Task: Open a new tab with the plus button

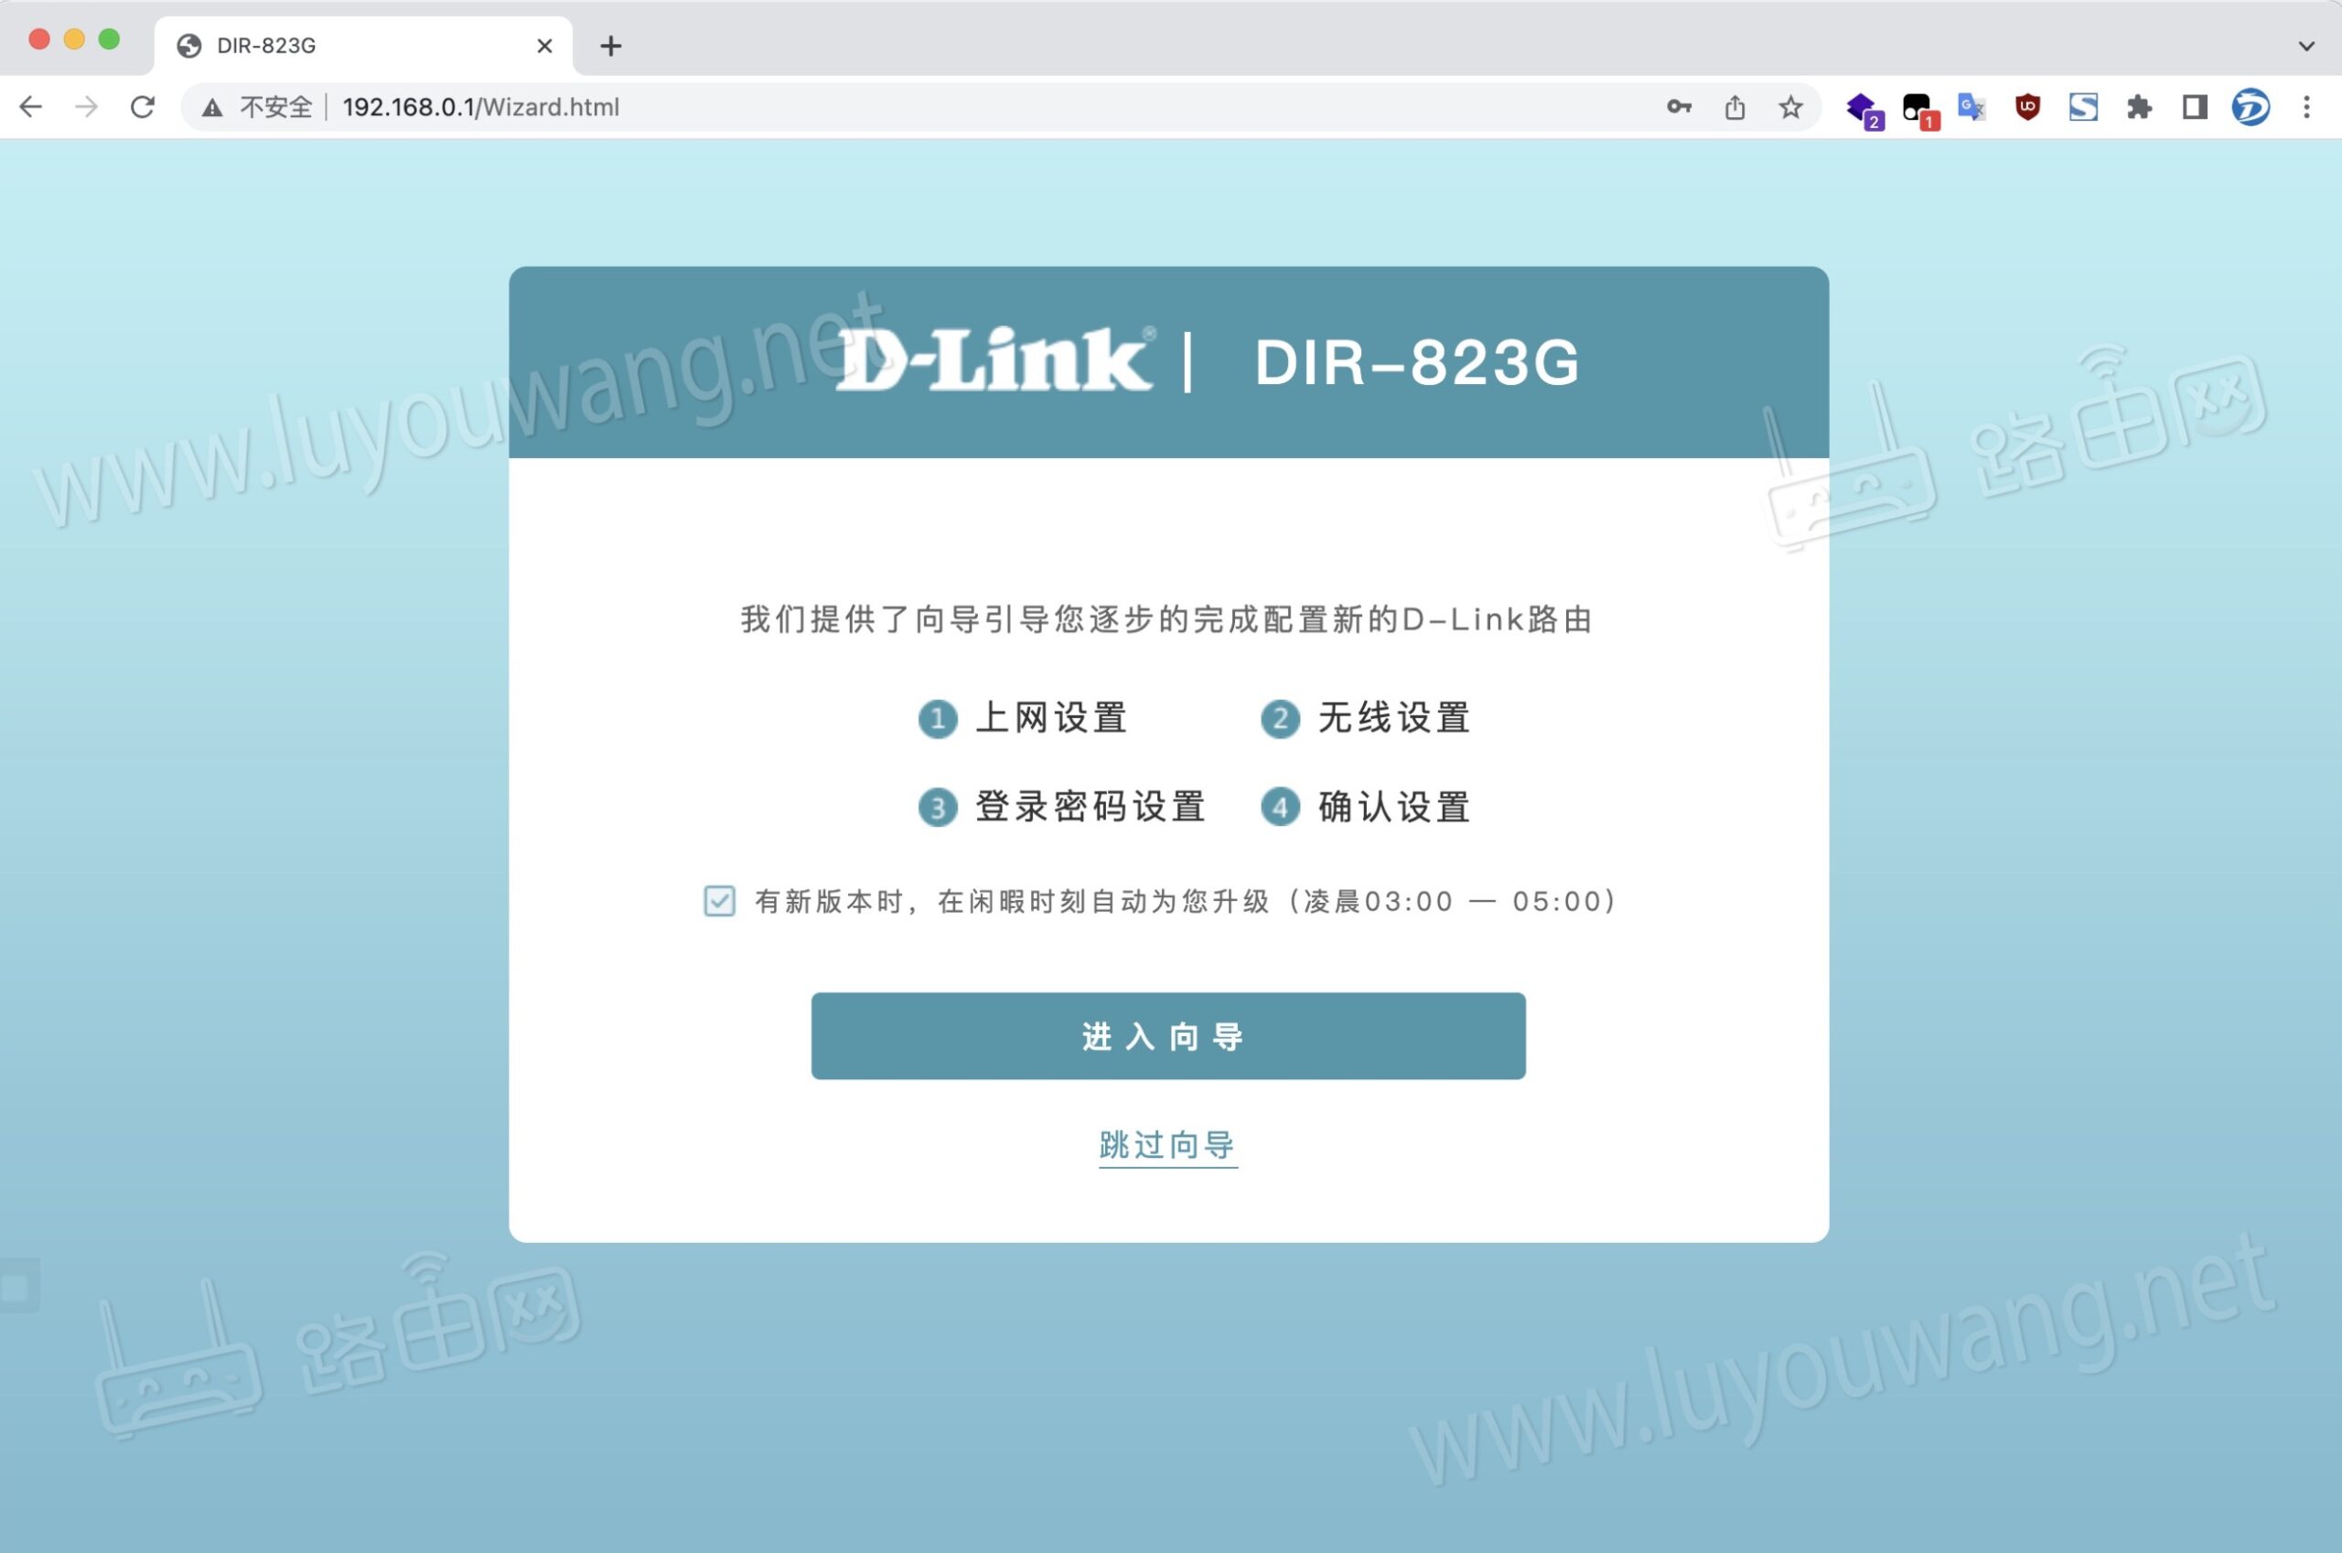Action: pyautogui.click(x=610, y=46)
